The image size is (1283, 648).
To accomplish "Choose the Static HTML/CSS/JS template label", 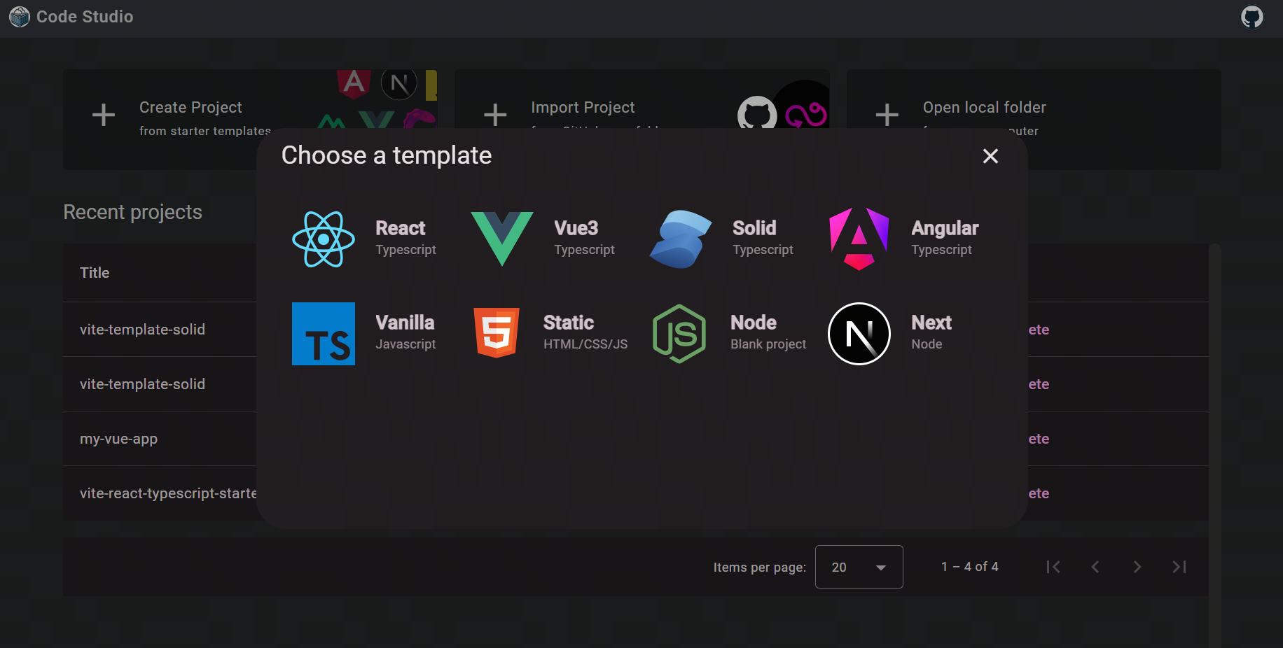I will tap(585, 333).
